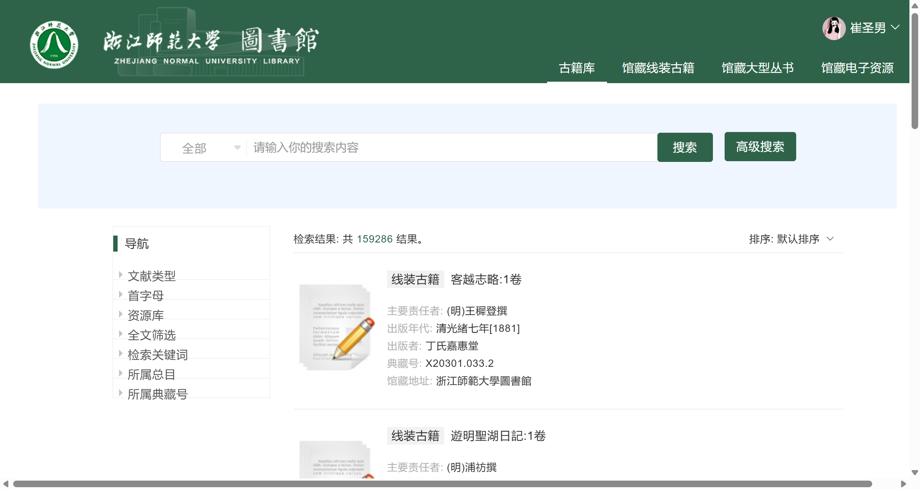Expand the 全文筛选 tree item

(x=121, y=334)
